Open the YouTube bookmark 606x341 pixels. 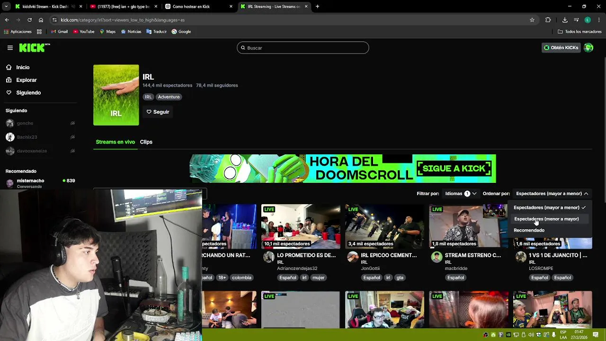pos(84,32)
